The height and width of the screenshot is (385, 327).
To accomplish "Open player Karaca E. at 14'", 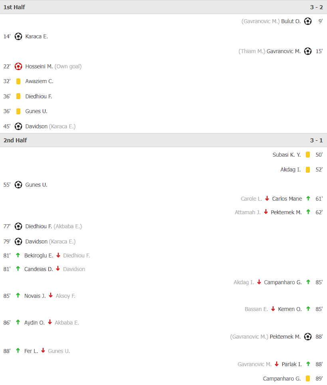I will 36,37.
